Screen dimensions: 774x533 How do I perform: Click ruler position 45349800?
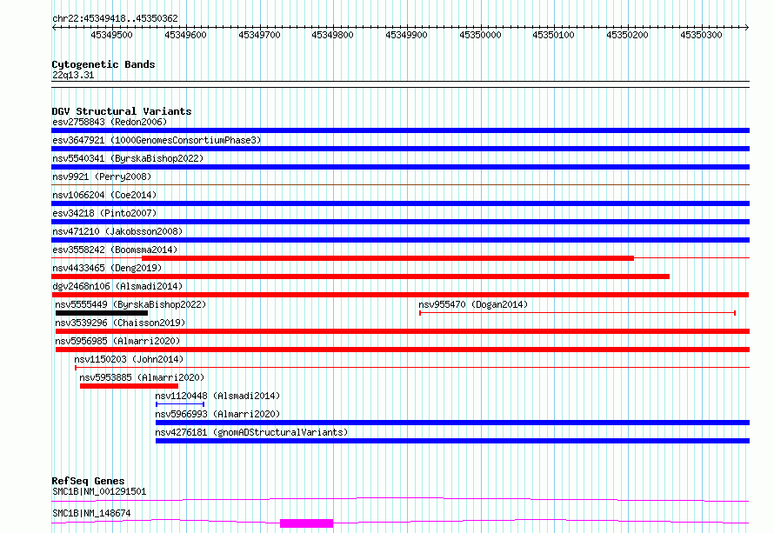333,35
